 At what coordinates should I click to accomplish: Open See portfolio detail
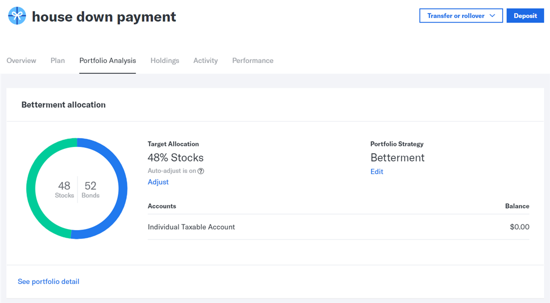[48, 281]
